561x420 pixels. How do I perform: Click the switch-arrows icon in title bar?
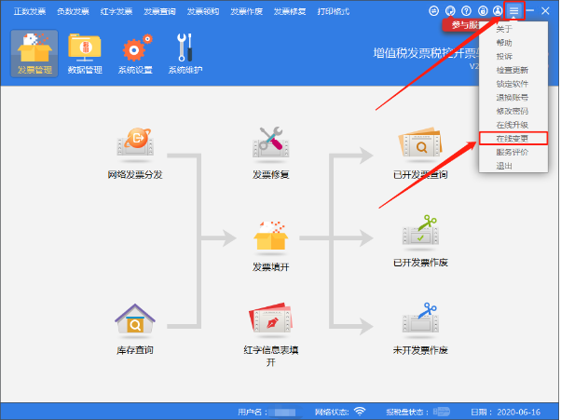[x=433, y=11]
